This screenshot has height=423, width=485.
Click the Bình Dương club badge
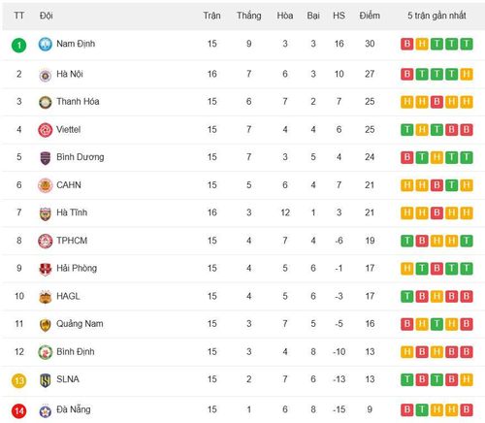pos(46,158)
